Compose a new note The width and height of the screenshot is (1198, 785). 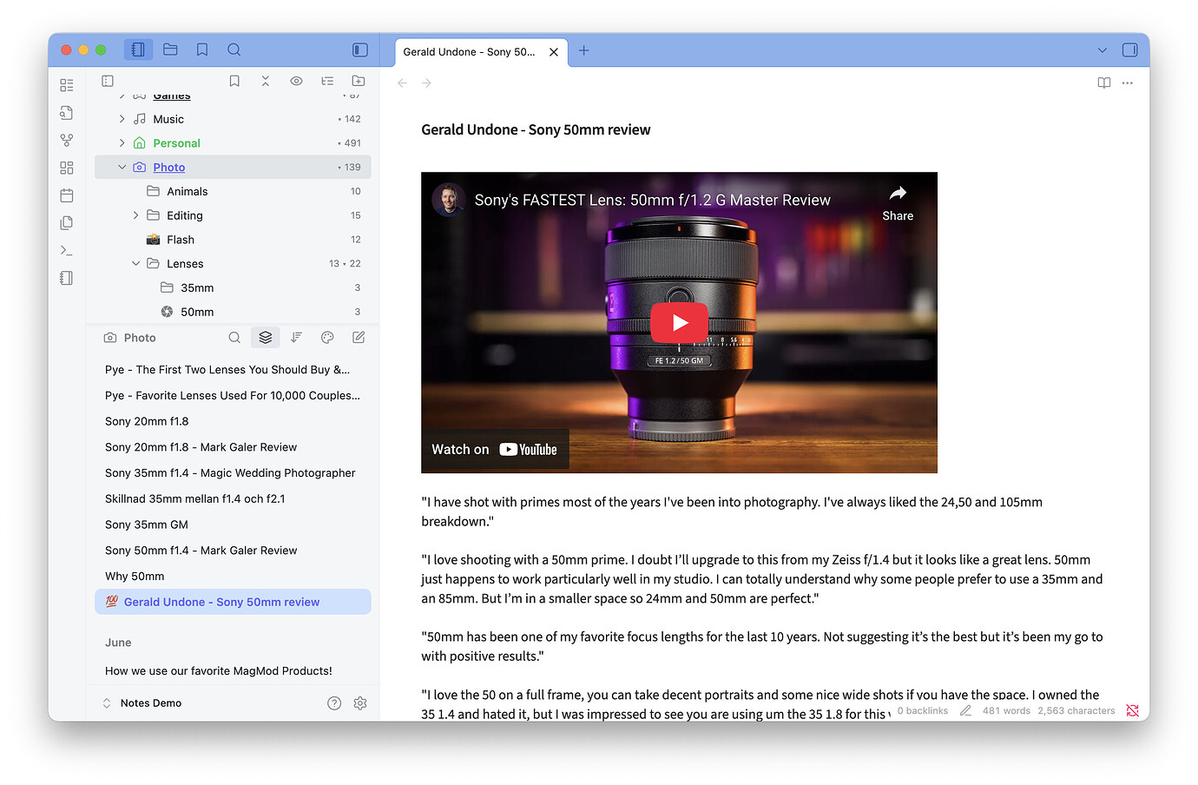pos(359,337)
